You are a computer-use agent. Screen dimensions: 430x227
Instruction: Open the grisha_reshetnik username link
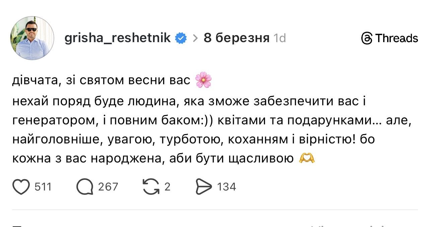coord(118,38)
